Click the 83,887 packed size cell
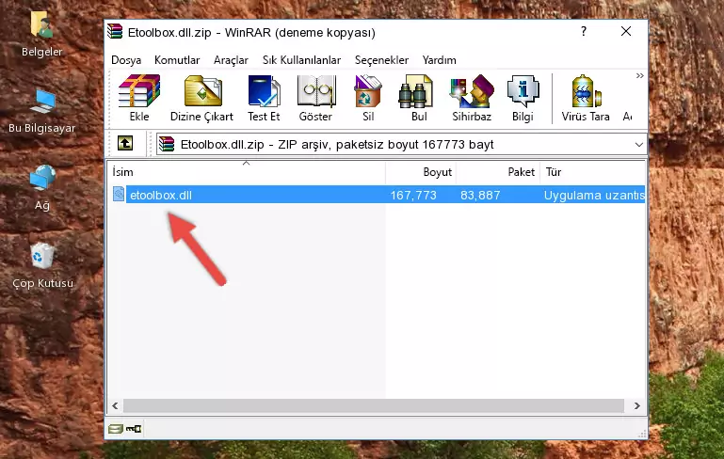 pos(480,195)
